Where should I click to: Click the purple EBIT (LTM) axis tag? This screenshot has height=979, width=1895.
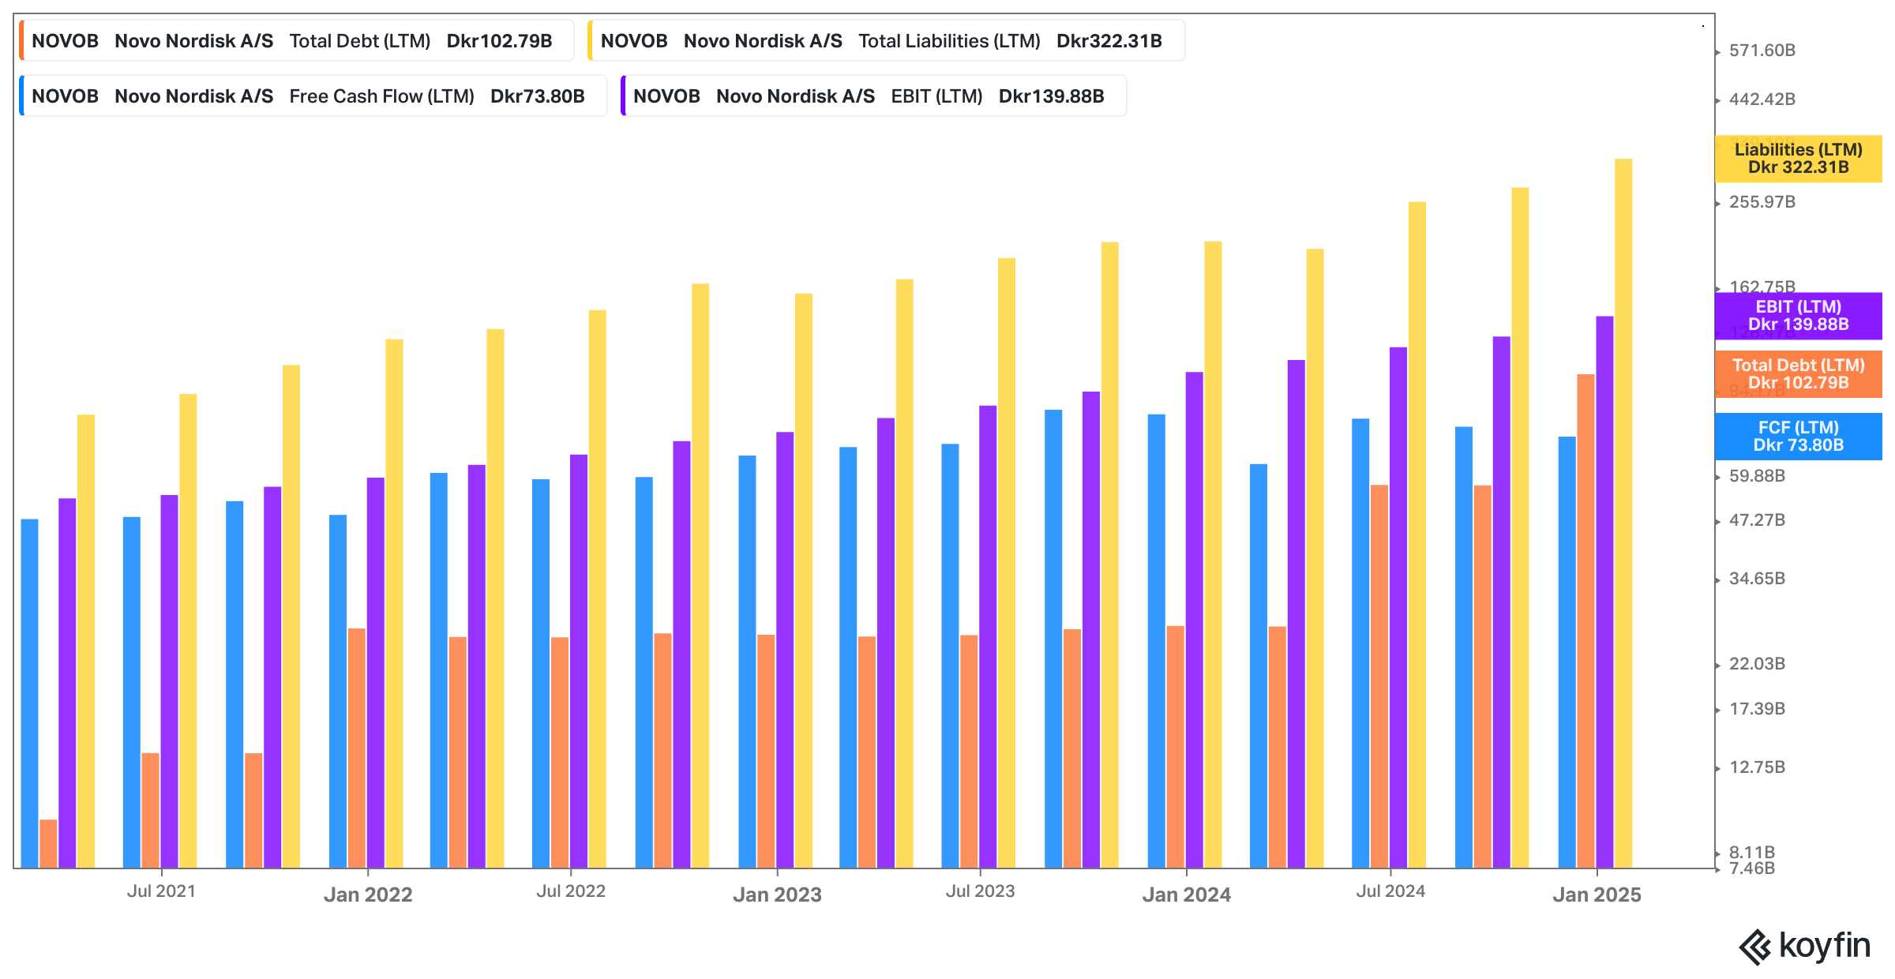pyautogui.click(x=1798, y=316)
